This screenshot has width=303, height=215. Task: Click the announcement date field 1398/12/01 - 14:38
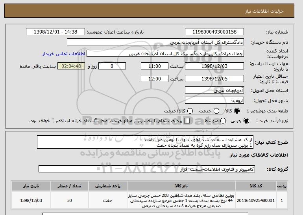click(x=55, y=32)
